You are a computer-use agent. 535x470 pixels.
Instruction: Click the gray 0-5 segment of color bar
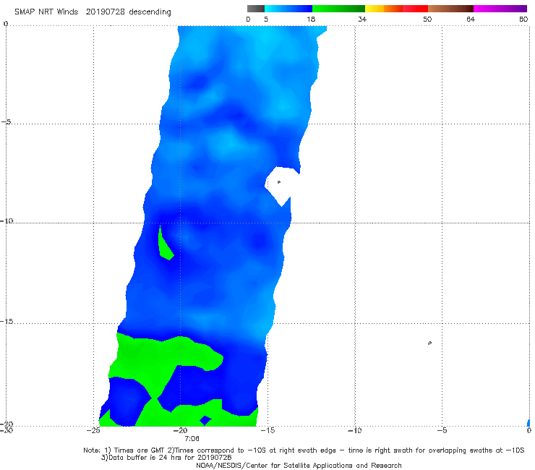coord(256,9)
